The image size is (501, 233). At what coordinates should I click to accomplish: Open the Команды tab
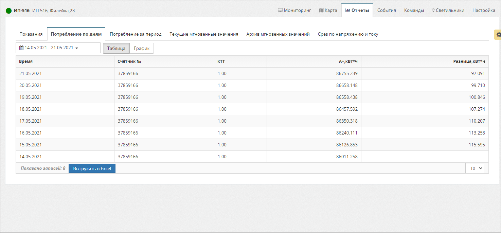[414, 10]
